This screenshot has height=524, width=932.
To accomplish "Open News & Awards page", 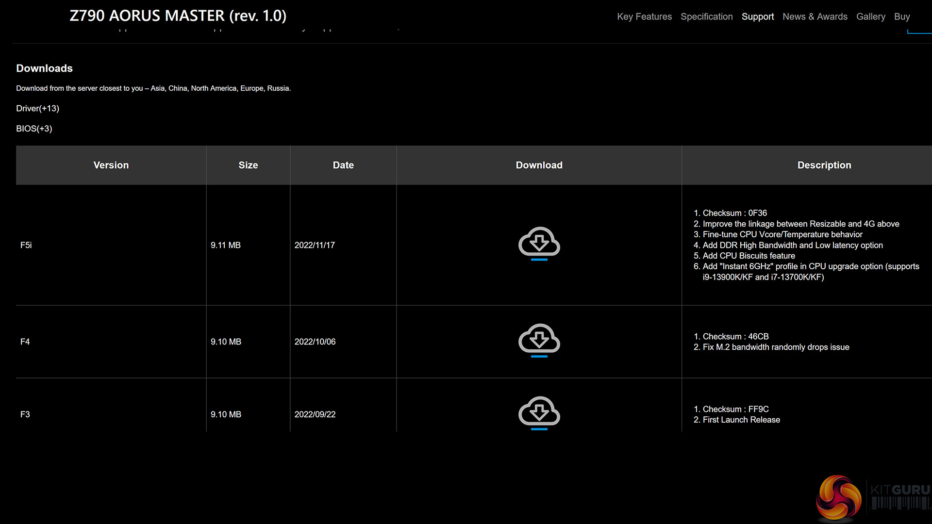I will pyautogui.click(x=815, y=16).
